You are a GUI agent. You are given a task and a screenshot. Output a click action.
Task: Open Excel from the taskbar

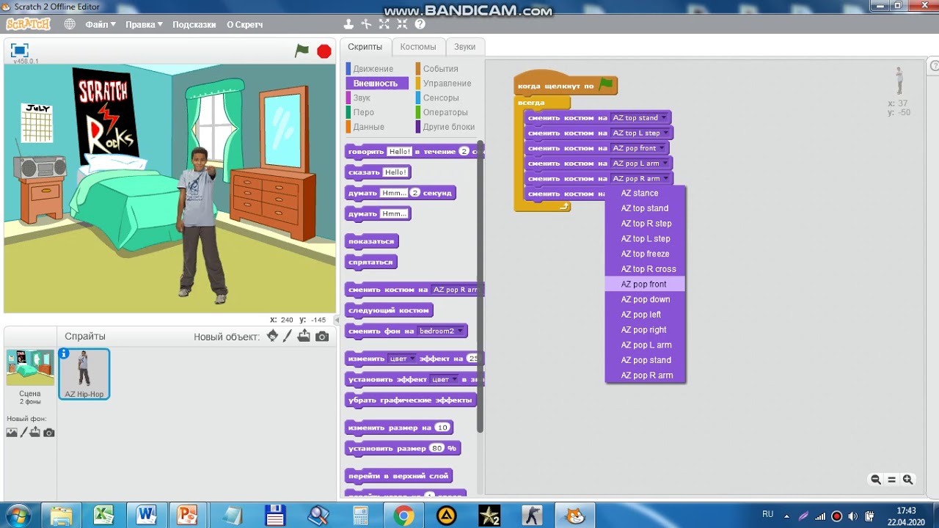tap(103, 516)
